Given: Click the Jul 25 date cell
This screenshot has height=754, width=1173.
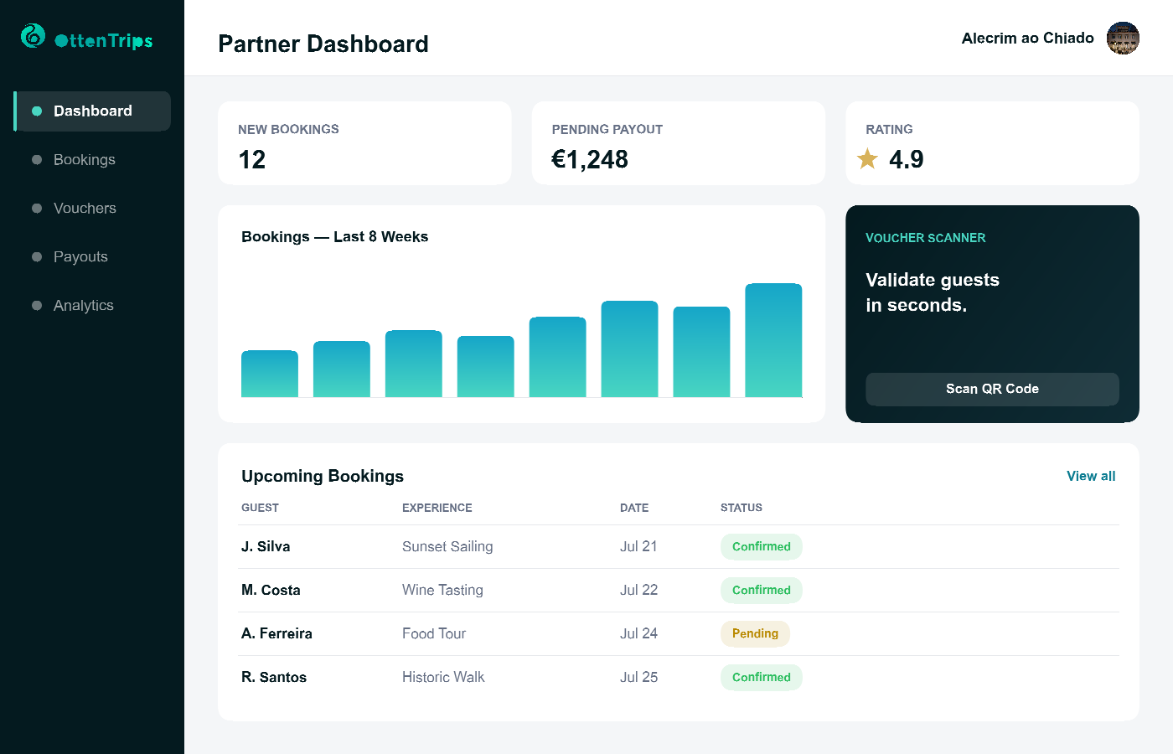Looking at the screenshot, I should pos(638,678).
